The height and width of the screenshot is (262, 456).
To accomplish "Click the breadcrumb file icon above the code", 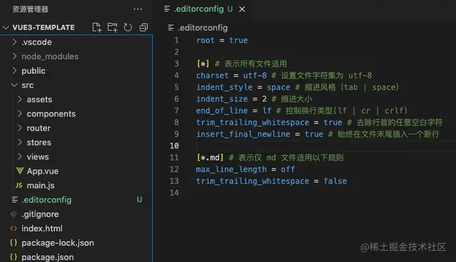I will [x=171, y=28].
